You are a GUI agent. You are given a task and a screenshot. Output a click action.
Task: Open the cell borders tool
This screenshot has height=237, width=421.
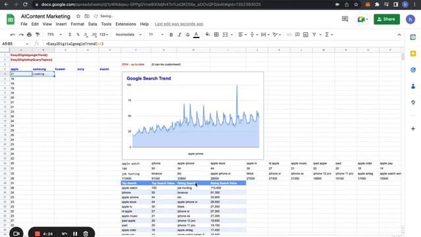216,35
